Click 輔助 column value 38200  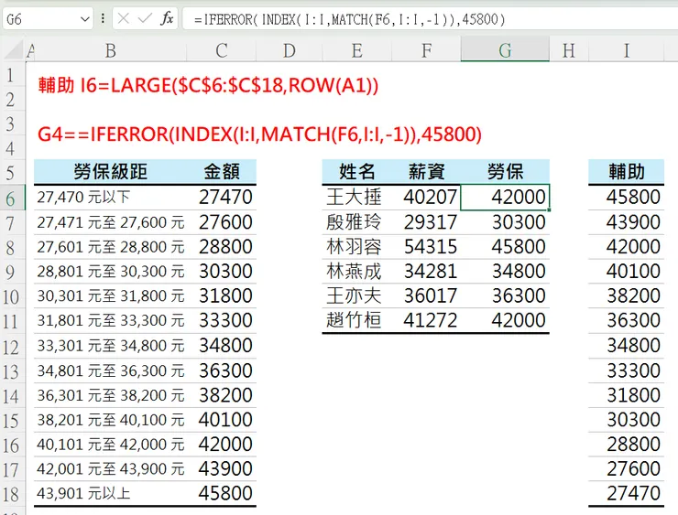626,296
